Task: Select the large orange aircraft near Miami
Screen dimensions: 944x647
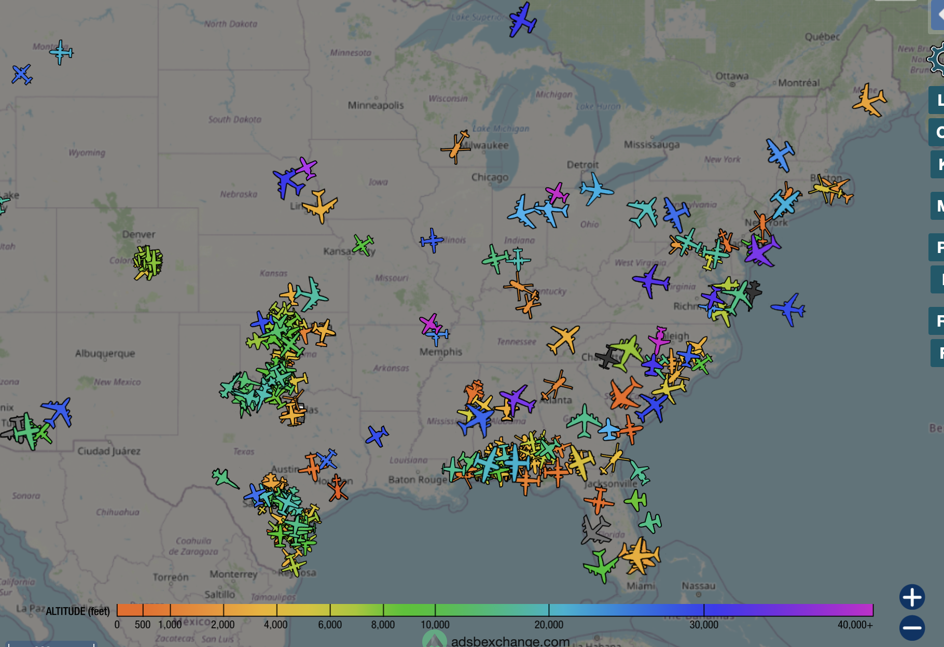Action: point(640,555)
